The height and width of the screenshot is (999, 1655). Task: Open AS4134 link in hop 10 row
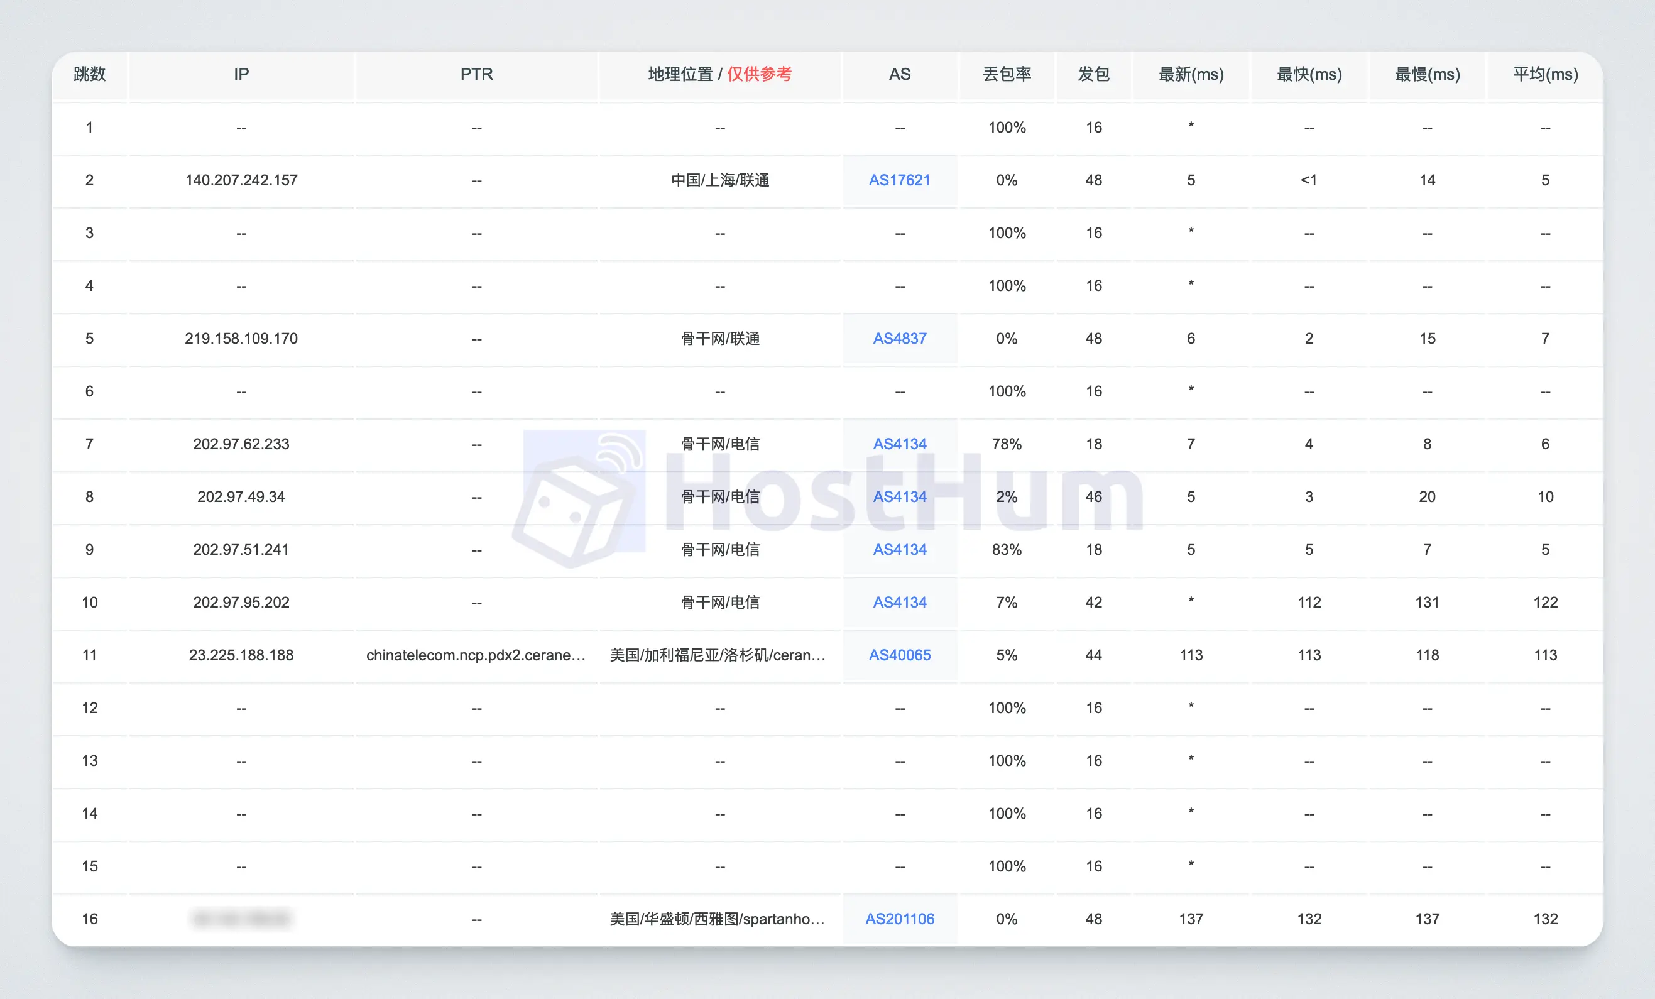click(899, 602)
